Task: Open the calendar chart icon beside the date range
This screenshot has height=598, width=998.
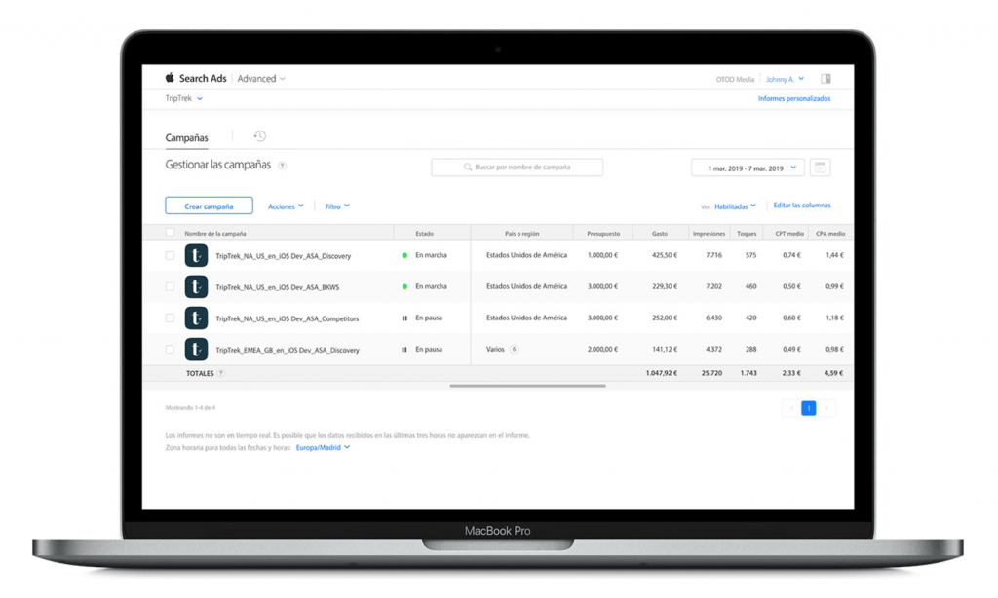Action: tap(820, 168)
